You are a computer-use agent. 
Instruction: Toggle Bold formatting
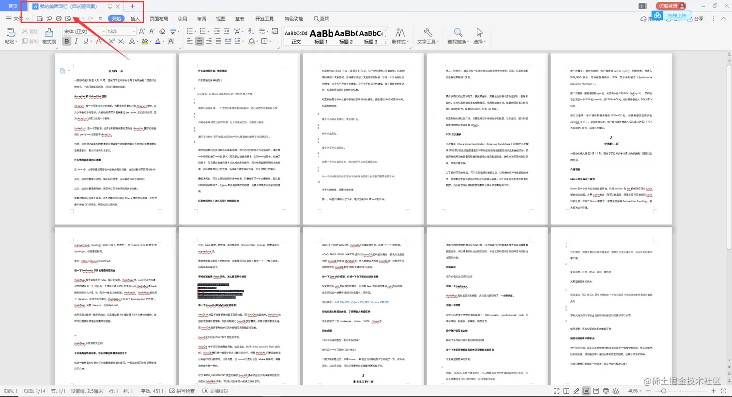(x=67, y=42)
